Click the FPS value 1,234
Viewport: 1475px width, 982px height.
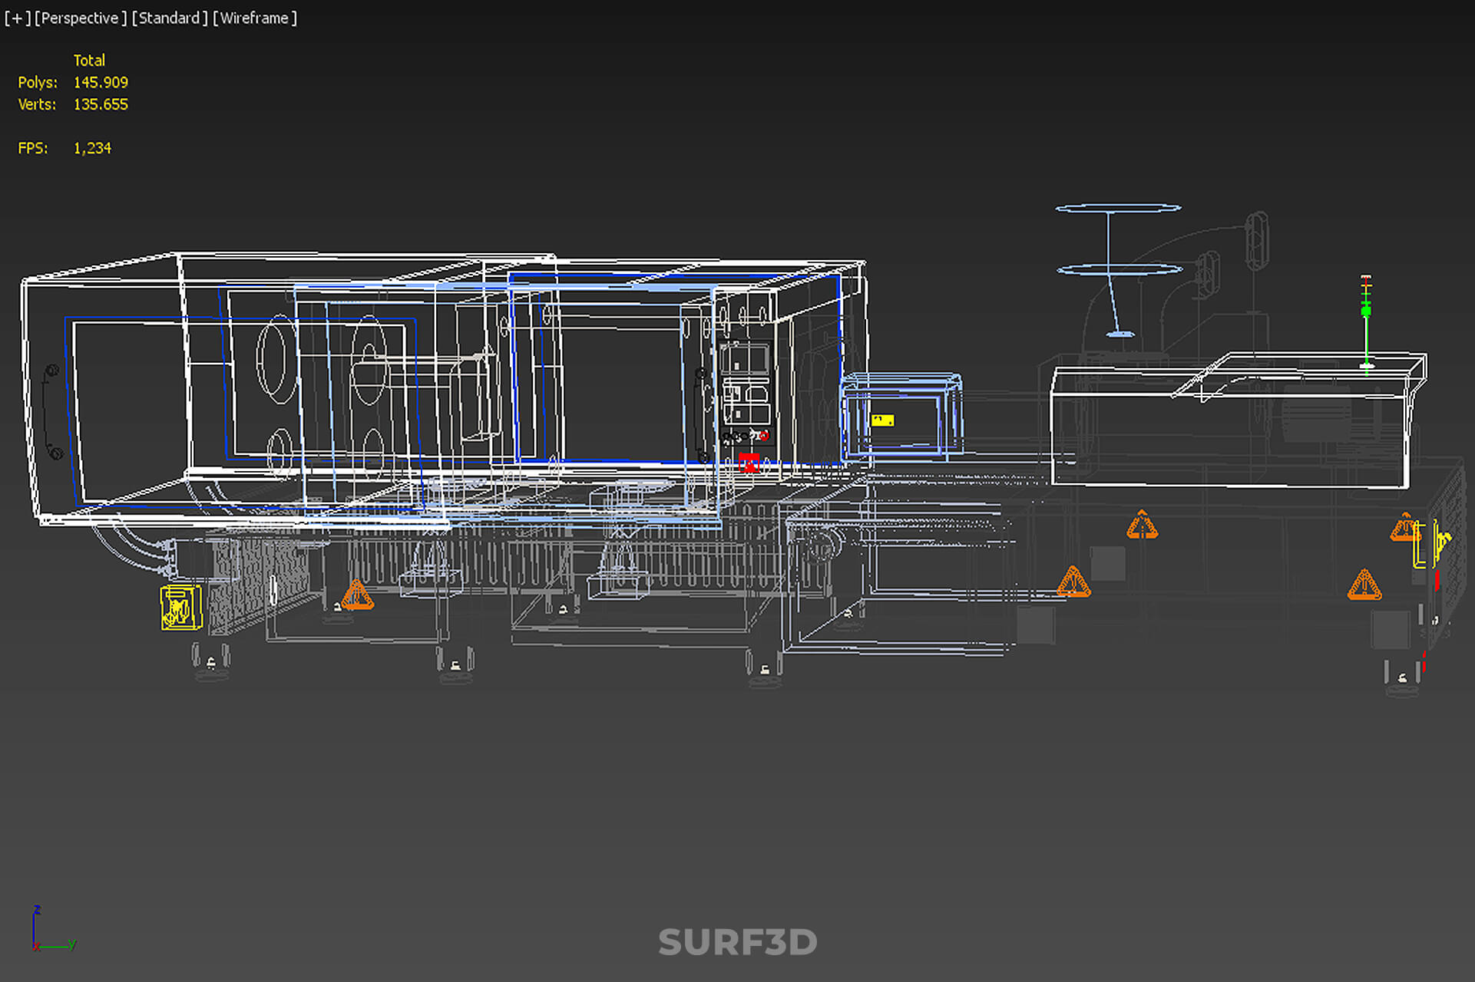point(92,148)
